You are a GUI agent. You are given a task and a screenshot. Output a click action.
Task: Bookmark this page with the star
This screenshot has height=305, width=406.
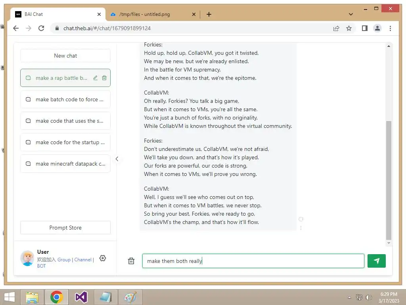click(349, 28)
